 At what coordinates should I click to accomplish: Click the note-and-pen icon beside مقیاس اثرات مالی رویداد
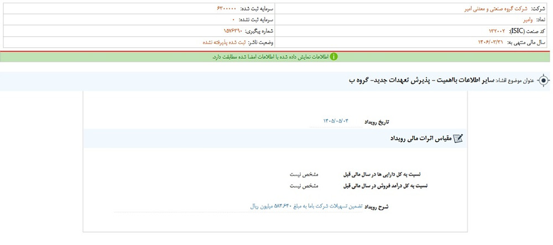[458, 139]
